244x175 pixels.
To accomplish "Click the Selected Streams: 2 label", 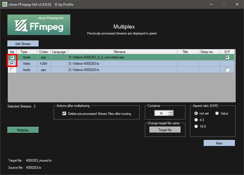I will pos(21,106).
